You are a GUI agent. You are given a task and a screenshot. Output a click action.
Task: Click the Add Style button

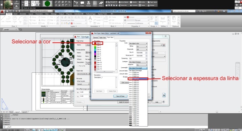click(99, 91)
